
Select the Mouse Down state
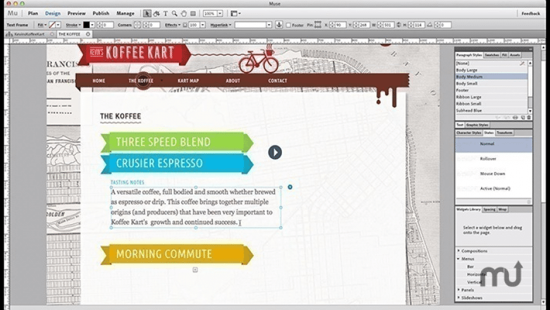coord(494,174)
